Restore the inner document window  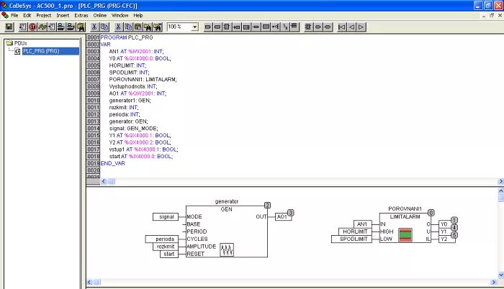click(492, 15)
